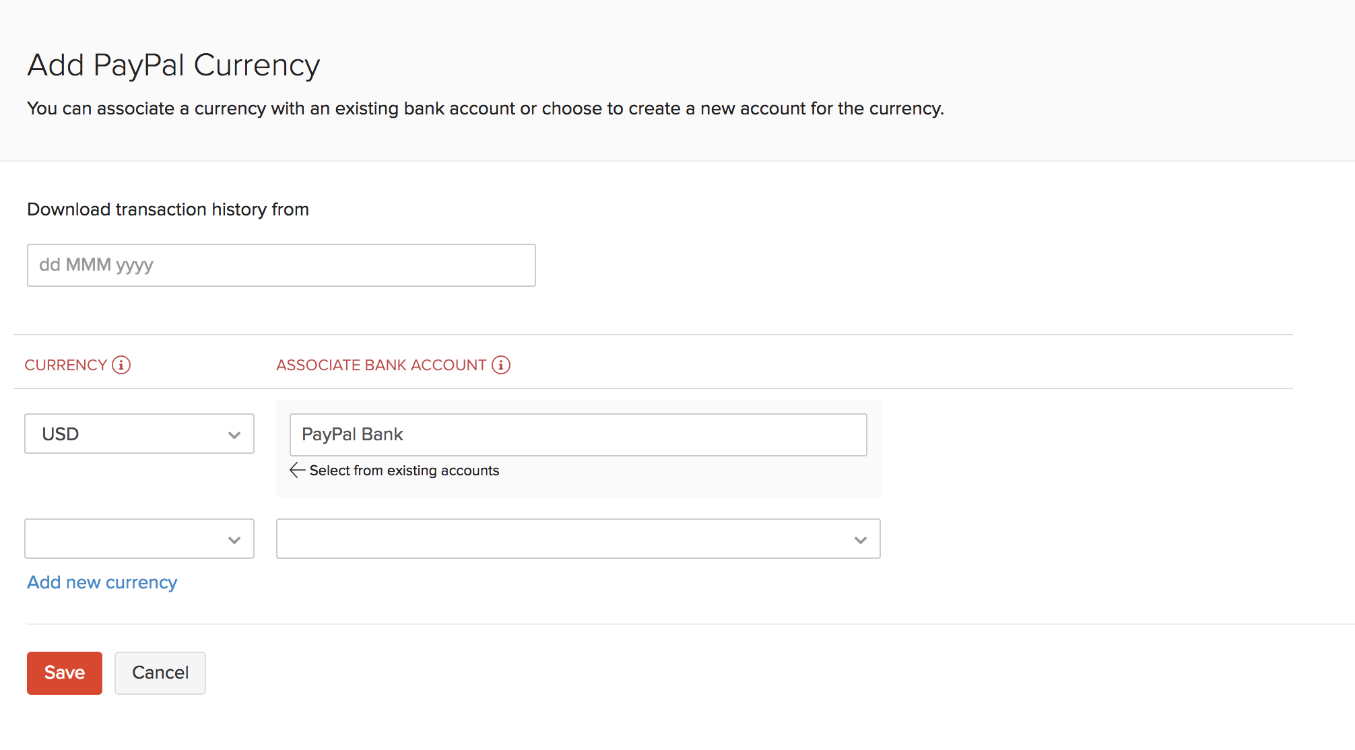Click the Download transaction history from label
This screenshot has width=1355, height=750.
[x=168, y=209]
